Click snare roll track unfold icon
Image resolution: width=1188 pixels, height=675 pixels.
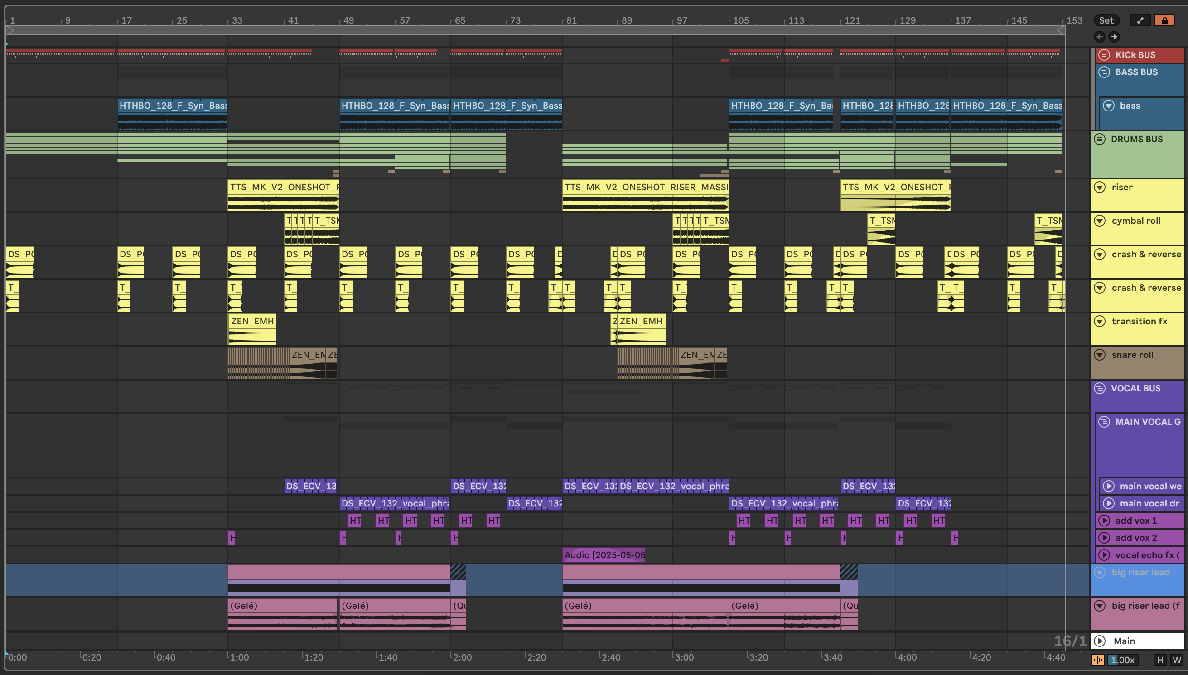click(x=1100, y=355)
